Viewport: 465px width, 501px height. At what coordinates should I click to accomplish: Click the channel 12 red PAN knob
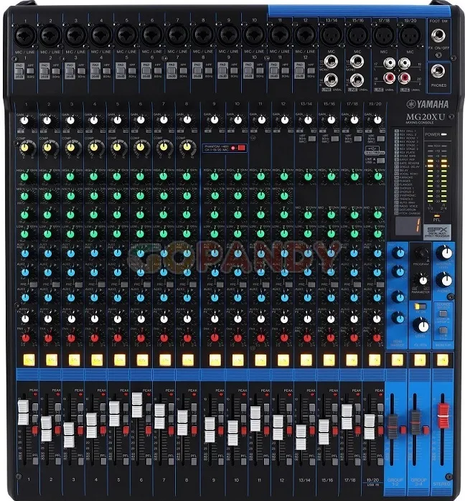coord(284,338)
